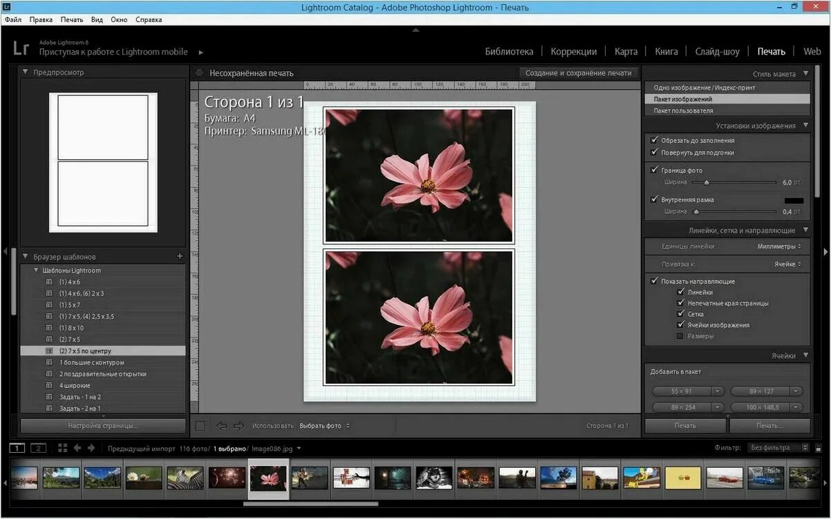Viewport: 831px width, 519px height.
Task: Collapse the right panel with edge arrow
Action: (825, 252)
